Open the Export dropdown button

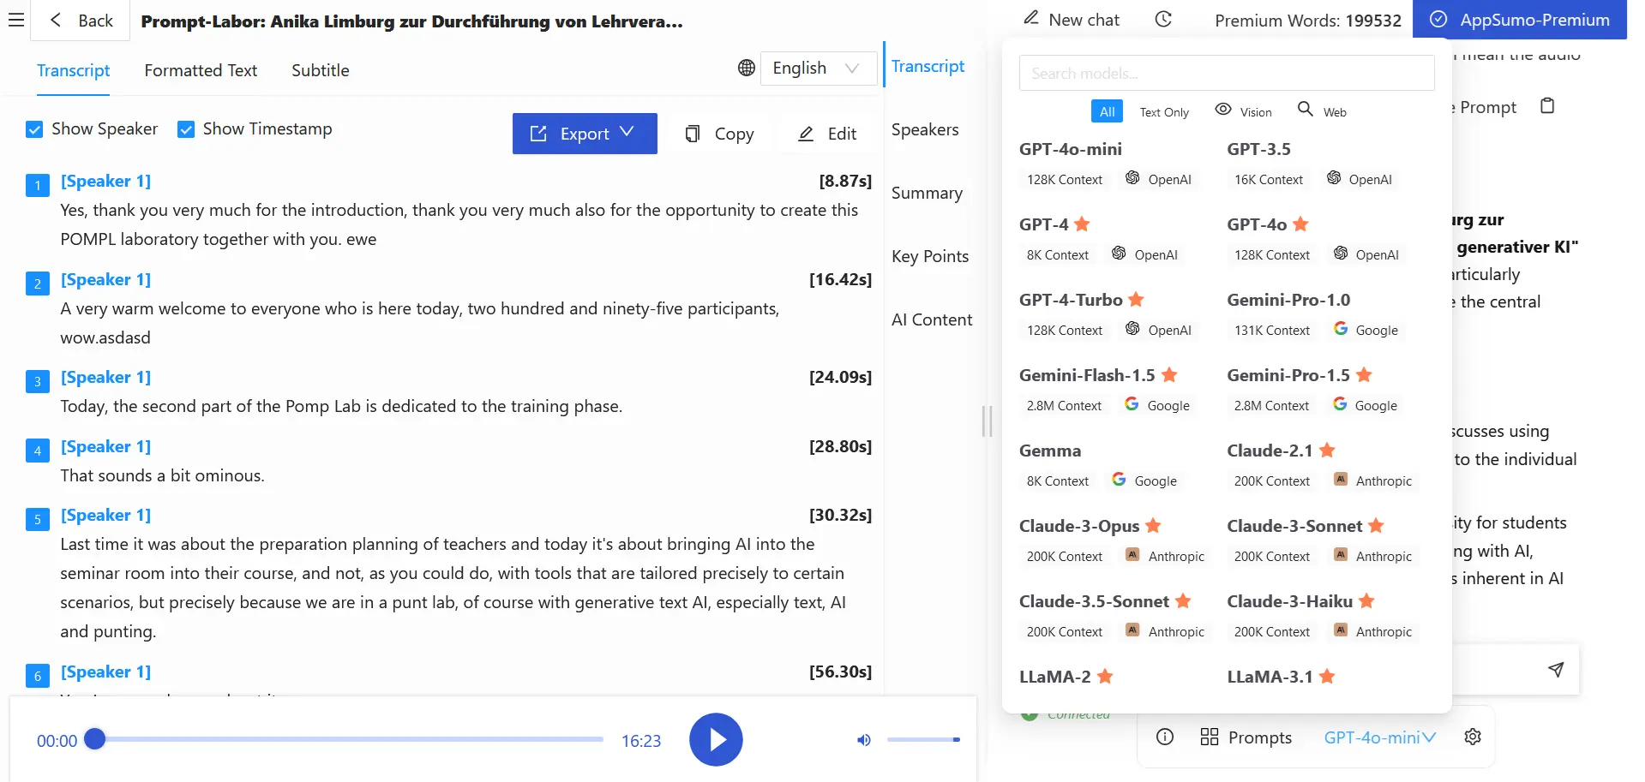[585, 134]
